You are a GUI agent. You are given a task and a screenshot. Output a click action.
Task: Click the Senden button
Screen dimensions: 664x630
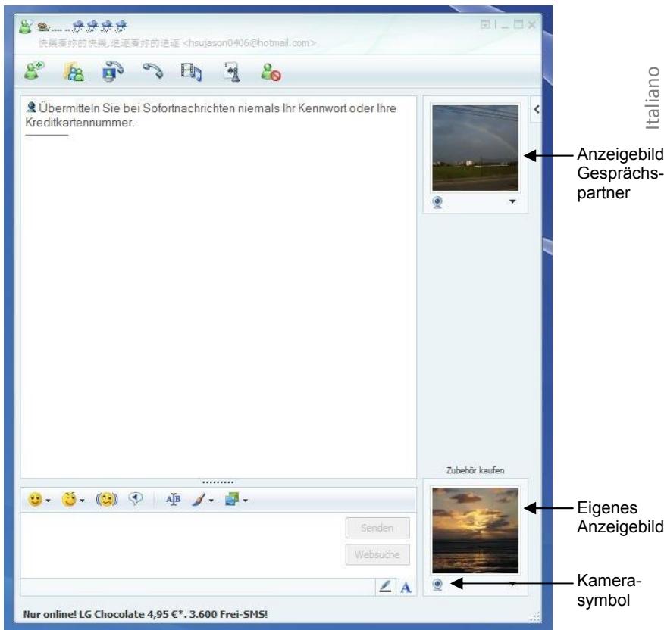(377, 528)
